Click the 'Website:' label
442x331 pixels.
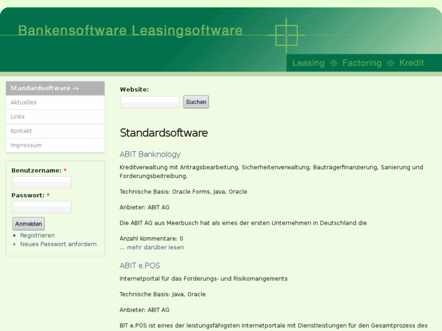(134, 89)
